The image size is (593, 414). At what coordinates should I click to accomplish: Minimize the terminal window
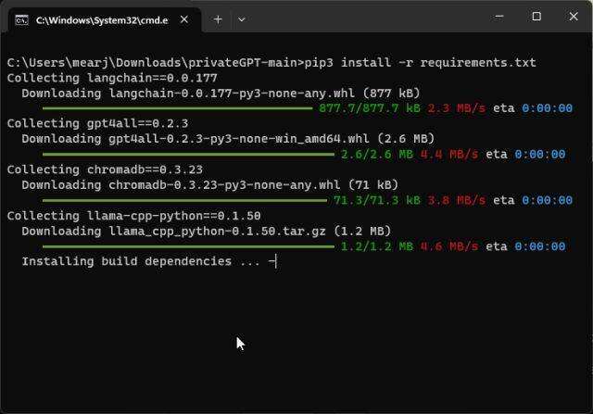[499, 17]
